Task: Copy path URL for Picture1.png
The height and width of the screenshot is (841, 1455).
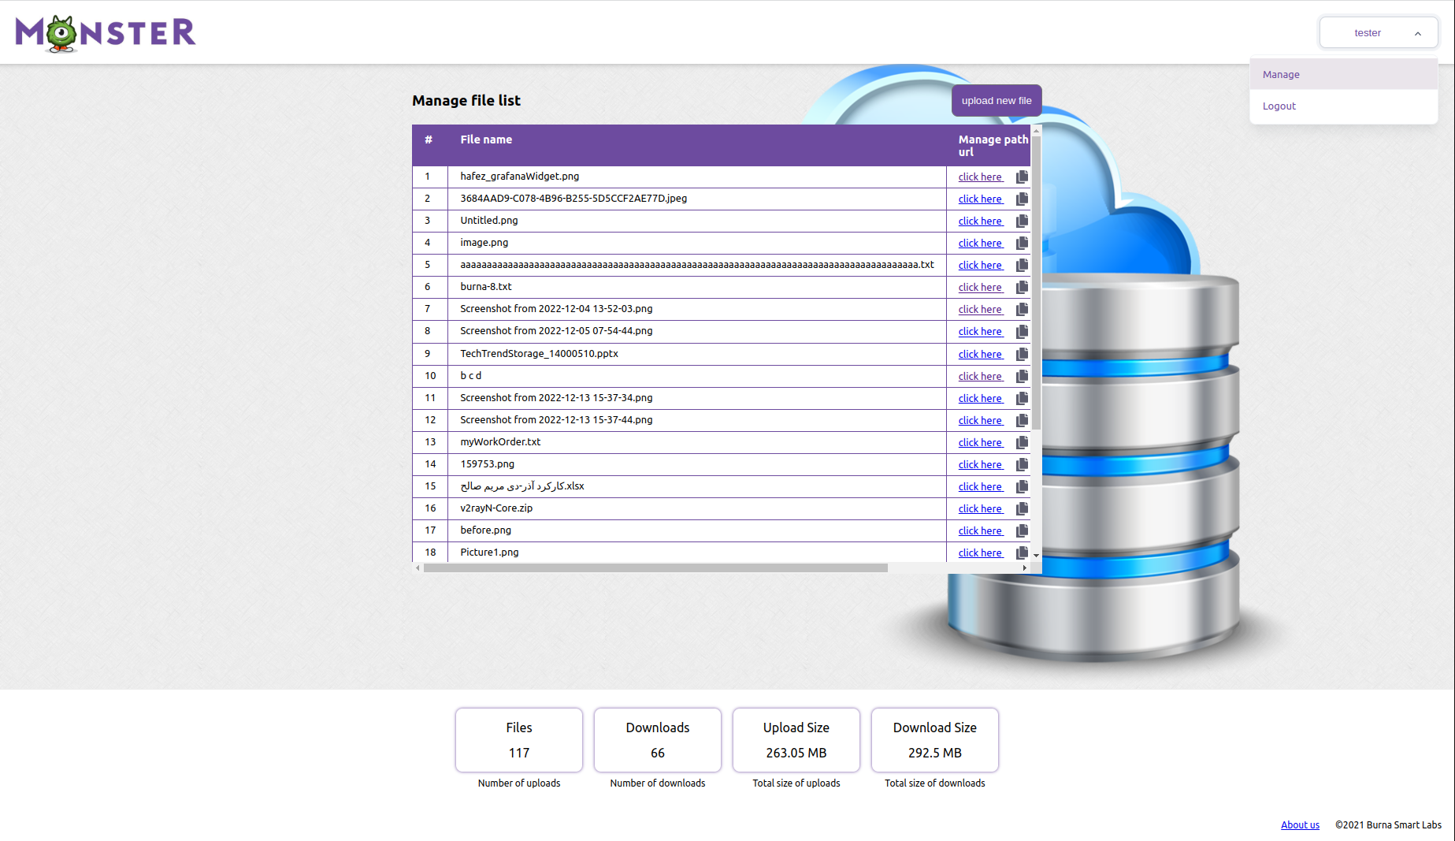Action: (1022, 553)
